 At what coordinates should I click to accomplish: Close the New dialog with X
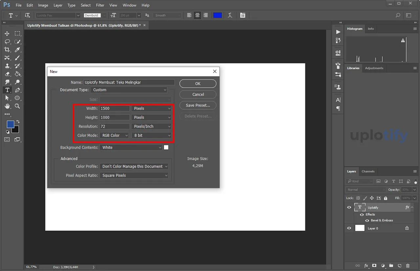(x=215, y=71)
